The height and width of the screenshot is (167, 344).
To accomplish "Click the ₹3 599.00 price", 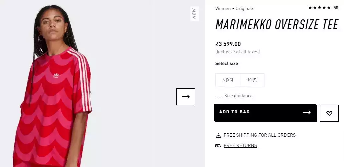I will click(x=228, y=44).
